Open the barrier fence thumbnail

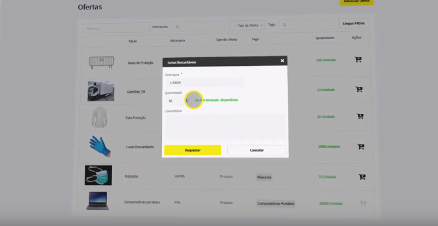click(102, 63)
